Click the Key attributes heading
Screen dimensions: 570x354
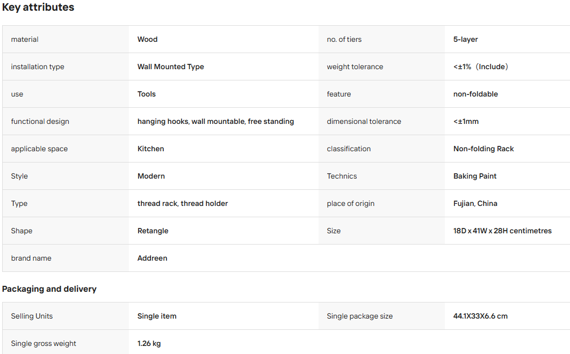38,8
